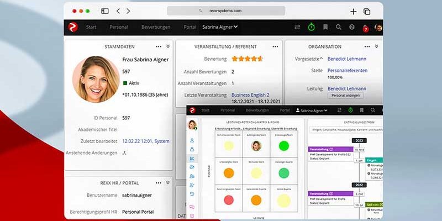Start the green stopwatch timer in main top bar
Viewport: 442px width, 221px height.
pos(311,27)
